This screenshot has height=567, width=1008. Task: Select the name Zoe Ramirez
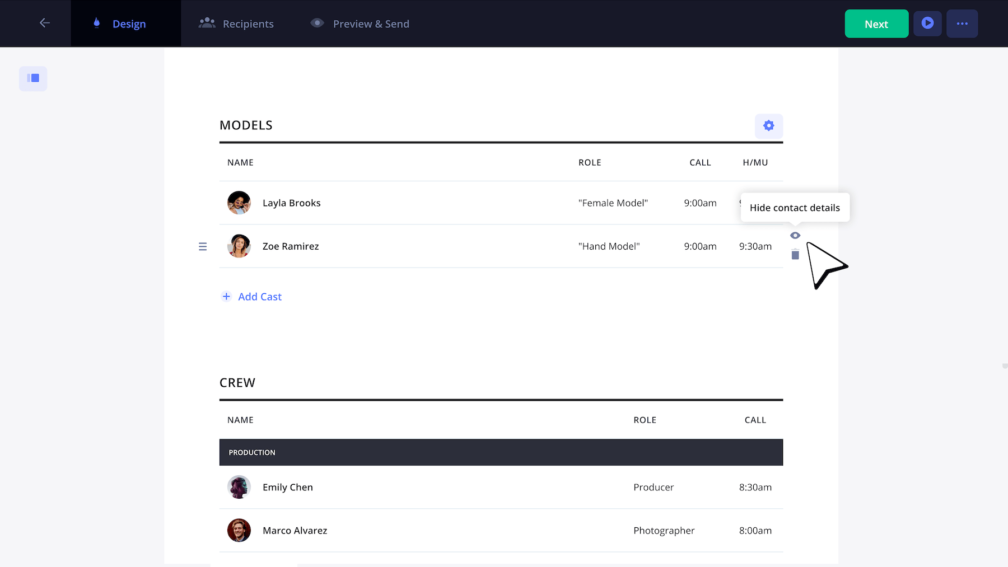(x=291, y=246)
